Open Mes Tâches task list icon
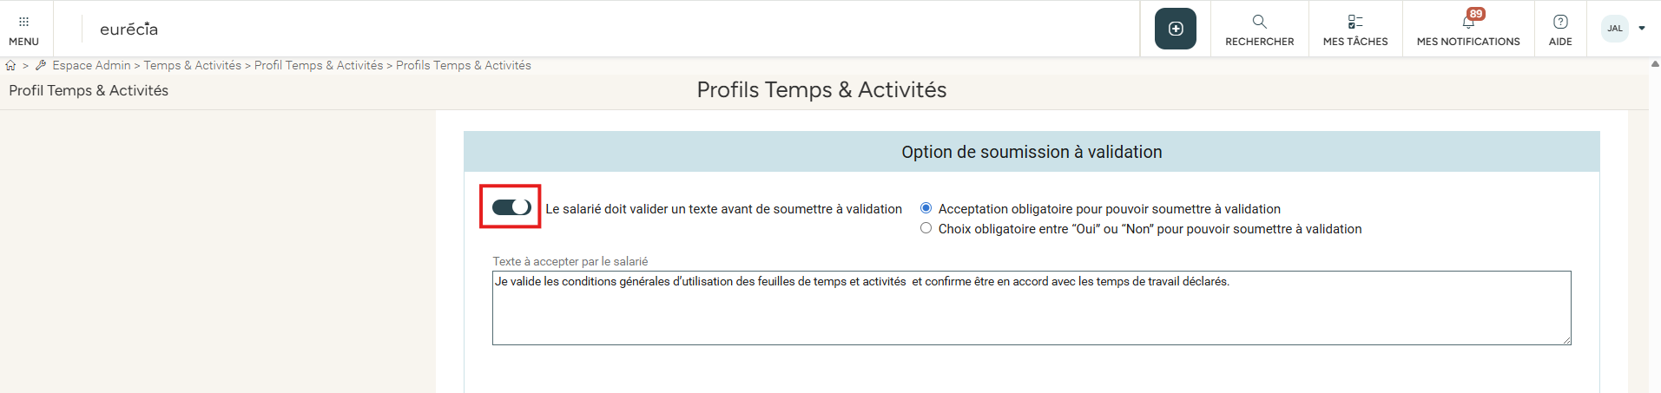The width and height of the screenshot is (1661, 393). point(1355,22)
